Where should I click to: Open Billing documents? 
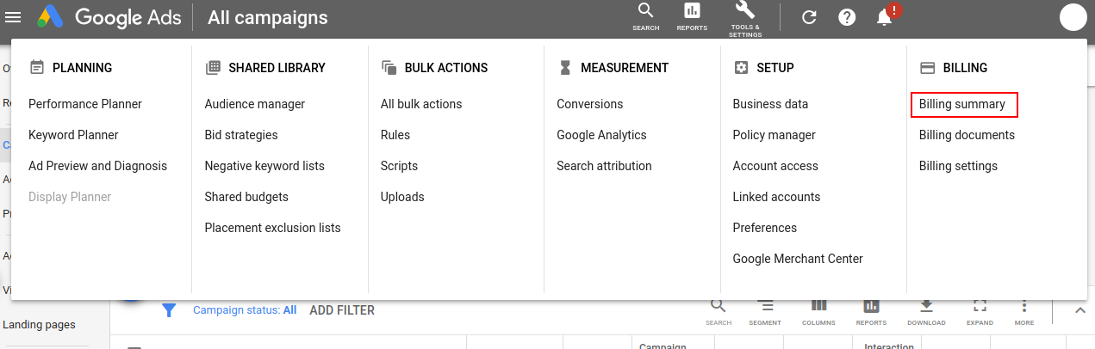[967, 135]
